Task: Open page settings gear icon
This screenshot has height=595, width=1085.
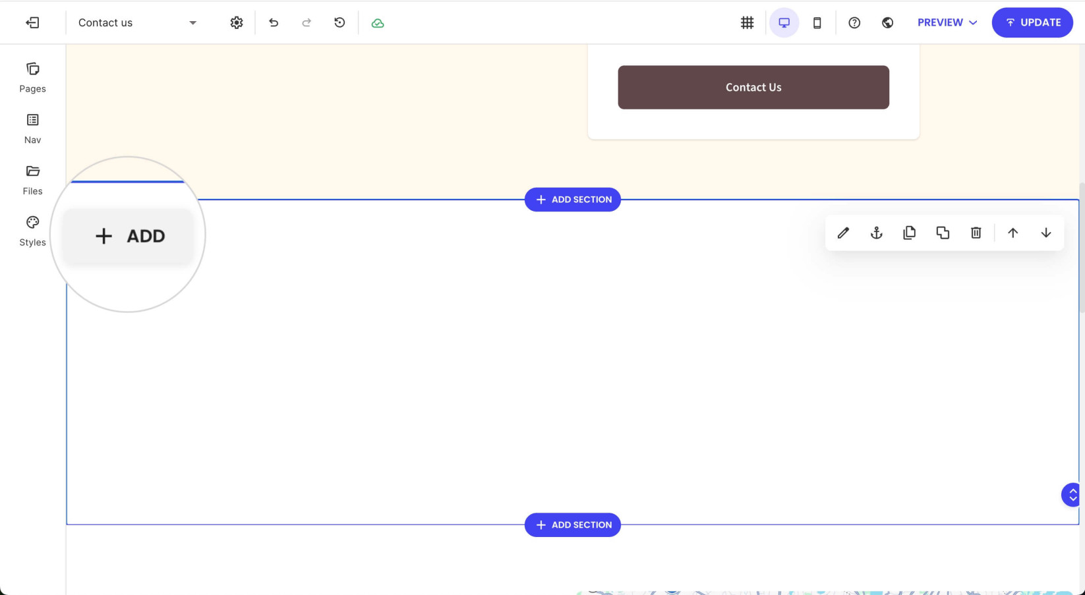Action: [x=237, y=22]
